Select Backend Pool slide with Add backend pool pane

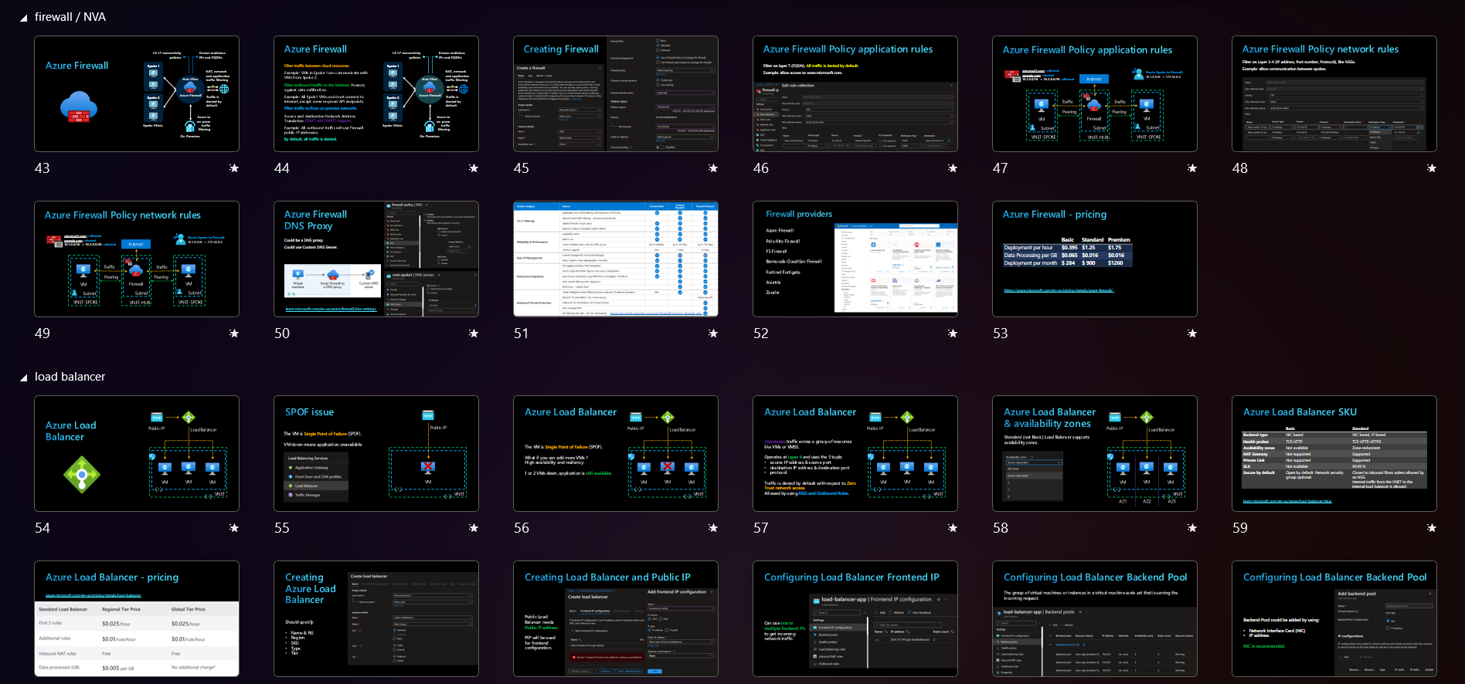[1334, 618]
